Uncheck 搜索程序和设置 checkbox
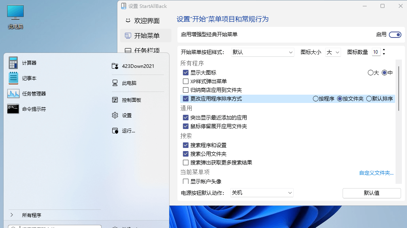 [186, 145]
